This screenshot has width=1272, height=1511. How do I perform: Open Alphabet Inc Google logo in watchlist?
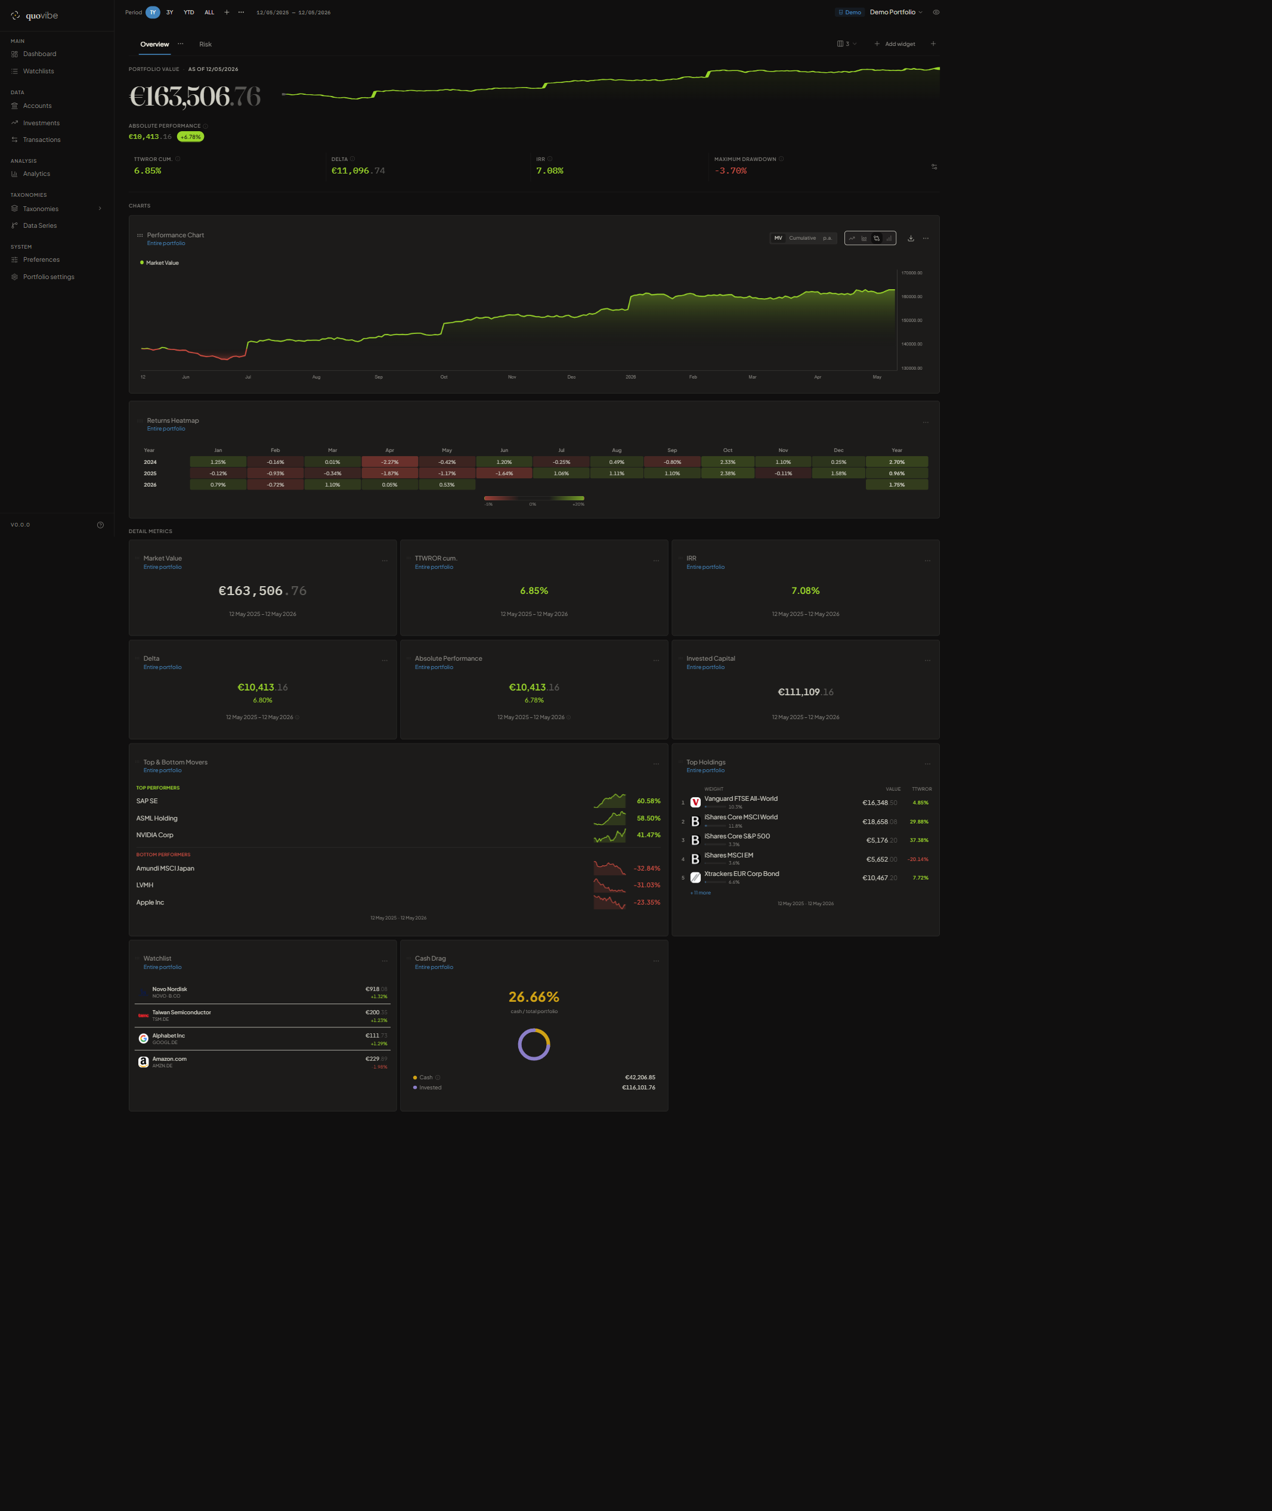(x=144, y=1039)
